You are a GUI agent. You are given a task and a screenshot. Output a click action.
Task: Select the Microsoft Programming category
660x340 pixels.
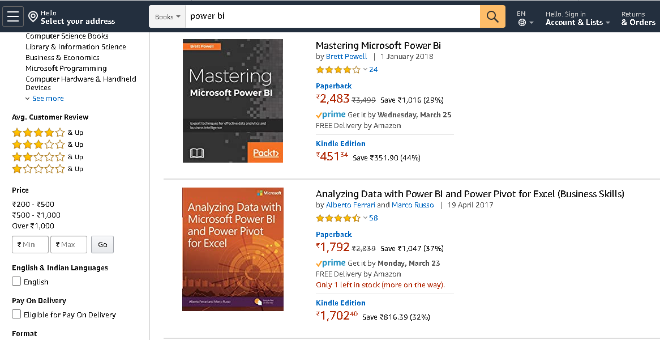point(66,69)
